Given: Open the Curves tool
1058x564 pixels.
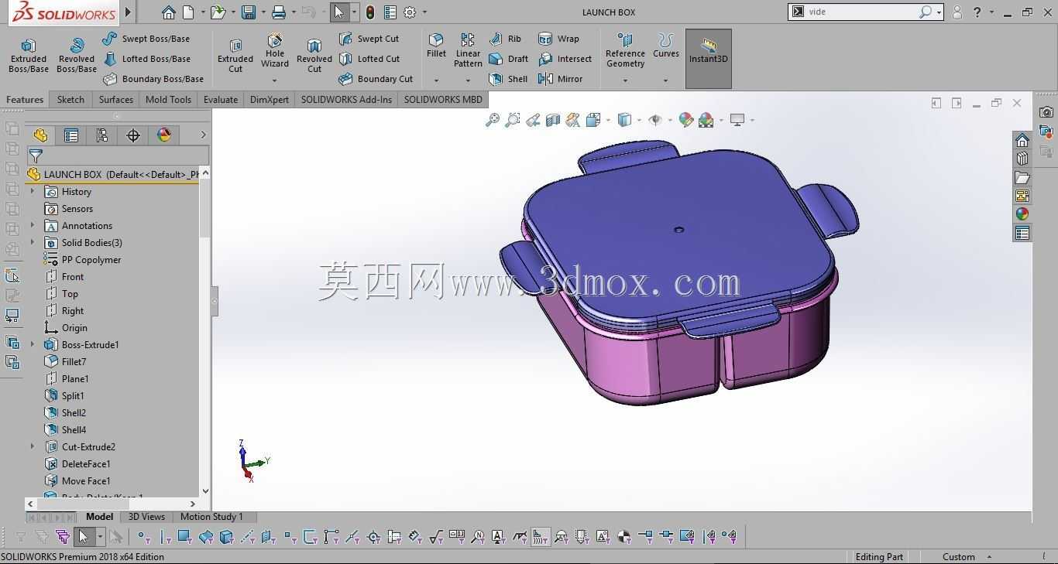Looking at the screenshot, I should [x=666, y=46].
